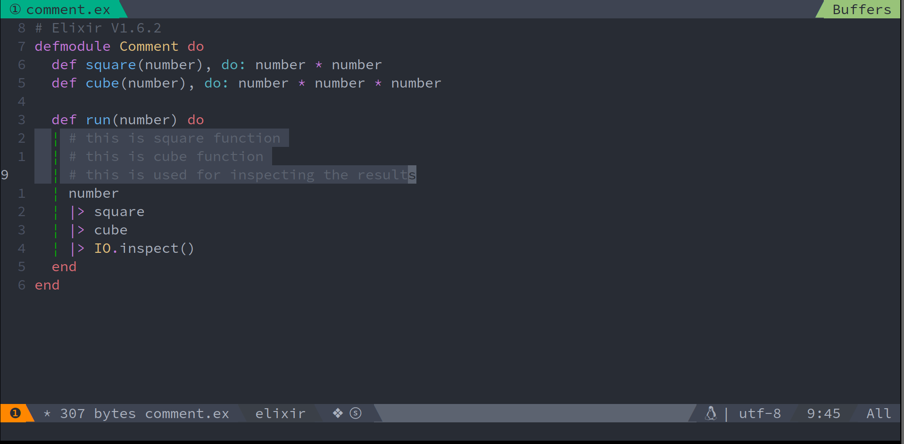Screen dimensions: 904x444
Task: Place cursor on defmodule keyword
Action: 72,46
